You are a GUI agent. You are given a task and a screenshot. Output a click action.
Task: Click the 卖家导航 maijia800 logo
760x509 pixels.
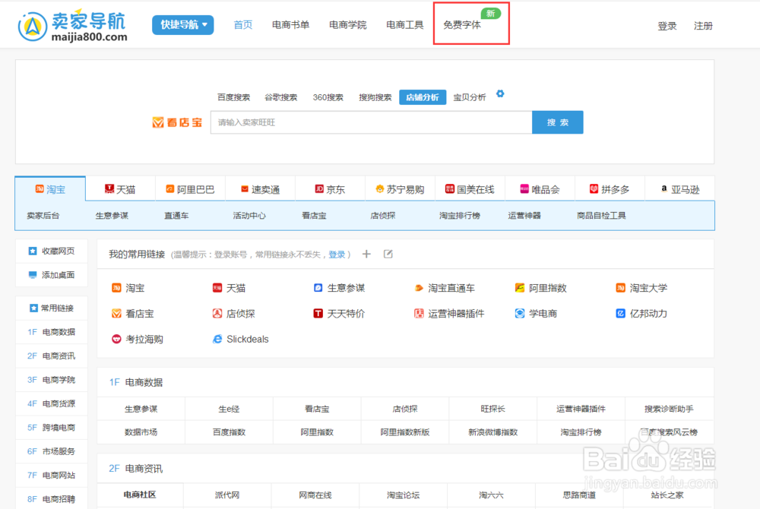[x=74, y=24]
